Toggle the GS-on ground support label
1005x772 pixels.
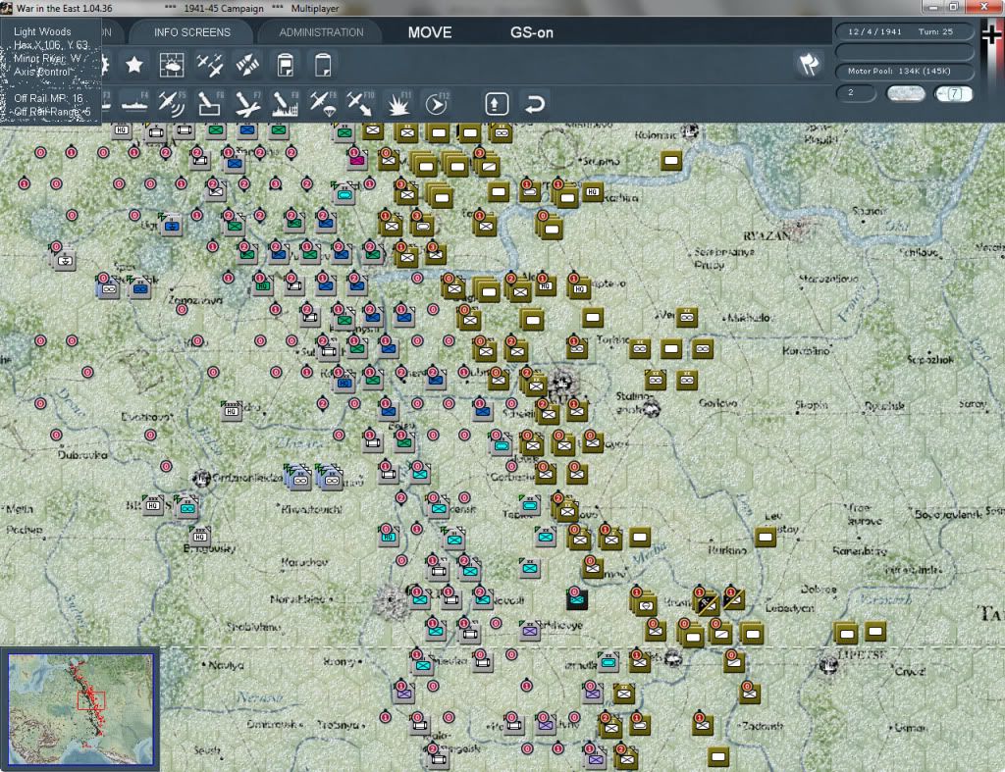pyautogui.click(x=531, y=32)
